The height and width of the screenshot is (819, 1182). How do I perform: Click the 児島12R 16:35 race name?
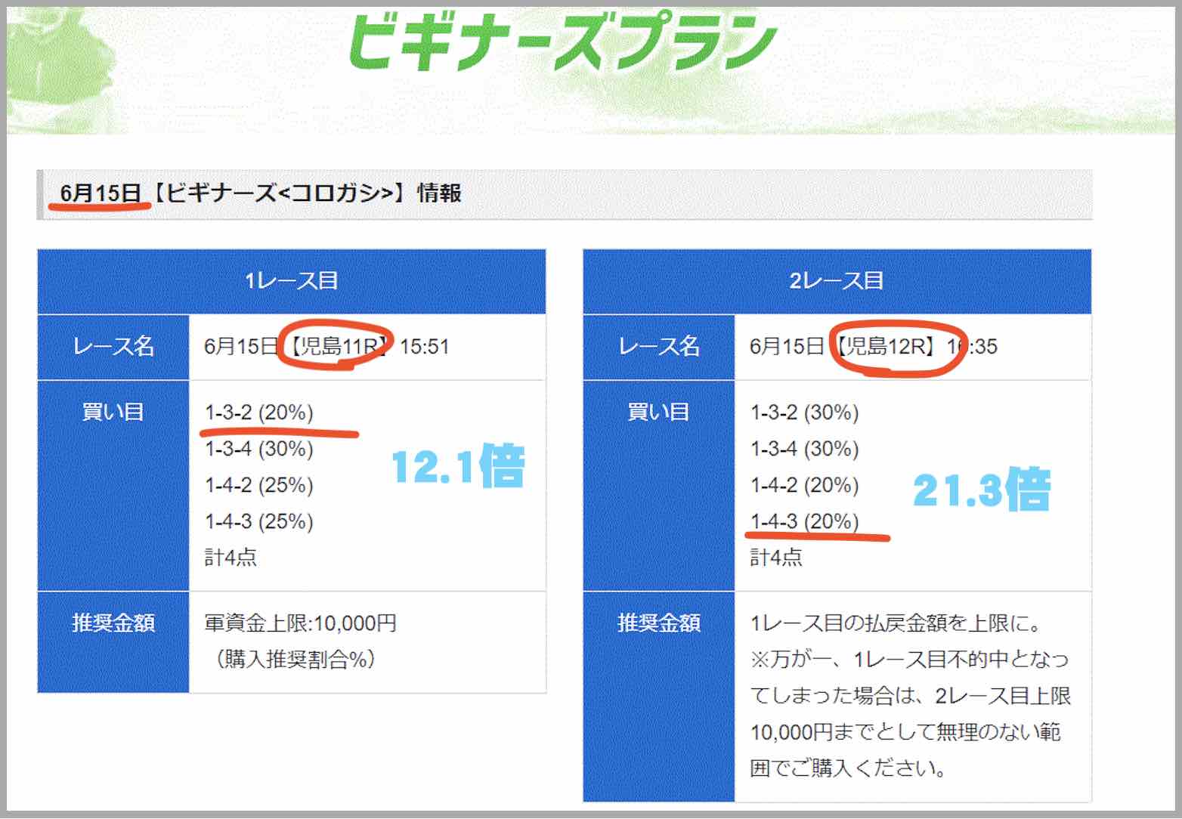(x=874, y=347)
